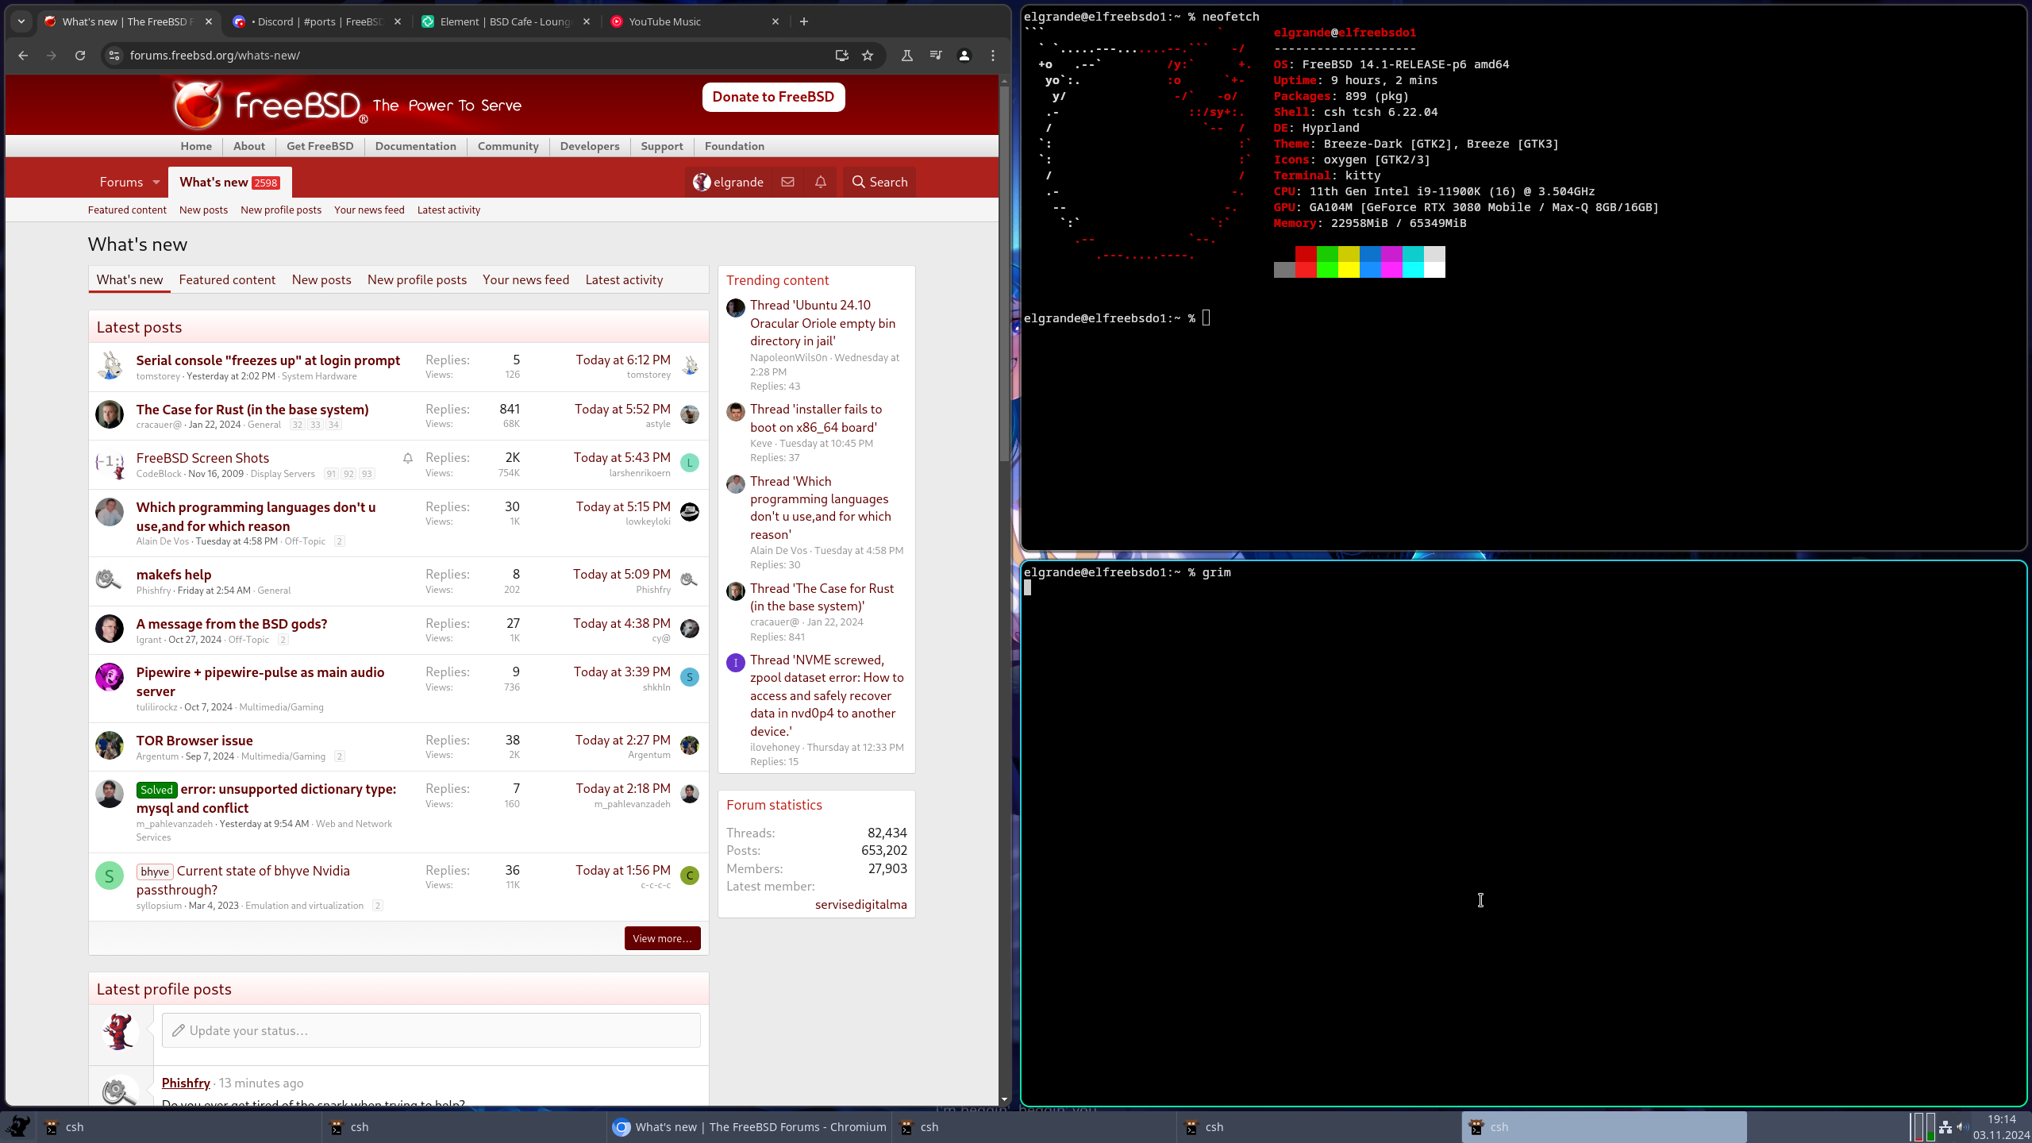This screenshot has width=2032, height=1143.
Task: Select the New profile posts tab
Action: point(417,280)
